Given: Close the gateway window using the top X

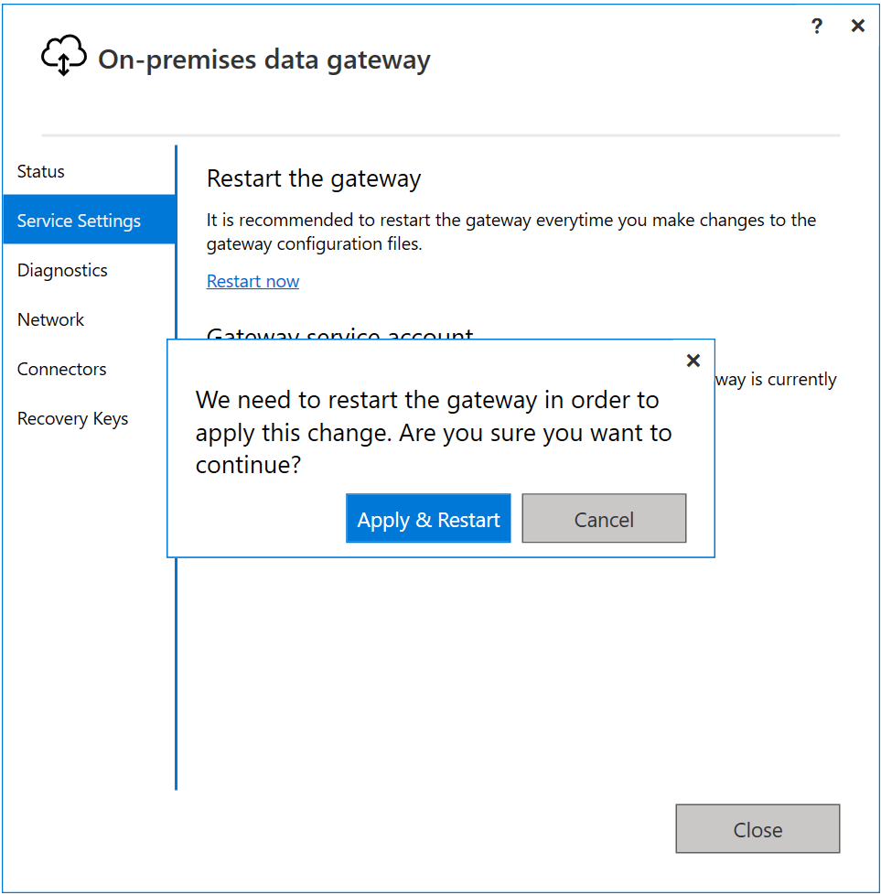Looking at the screenshot, I should click(x=857, y=27).
